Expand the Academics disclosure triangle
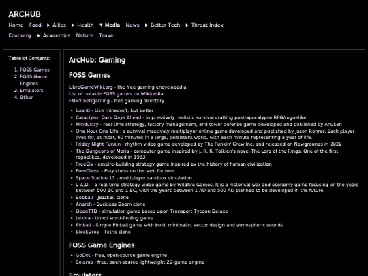 pyautogui.click(x=39, y=35)
